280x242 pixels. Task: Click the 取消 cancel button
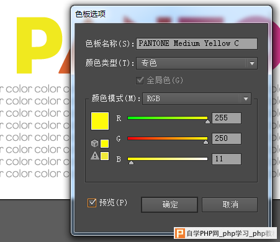click(230, 205)
